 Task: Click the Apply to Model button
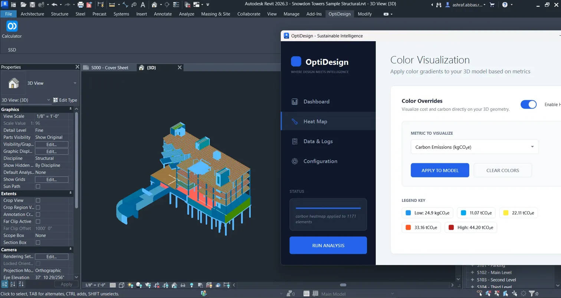(440, 170)
